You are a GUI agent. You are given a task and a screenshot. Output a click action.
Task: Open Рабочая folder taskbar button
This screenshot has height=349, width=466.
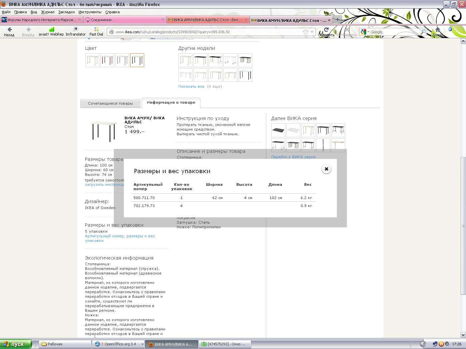click(x=65, y=344)
